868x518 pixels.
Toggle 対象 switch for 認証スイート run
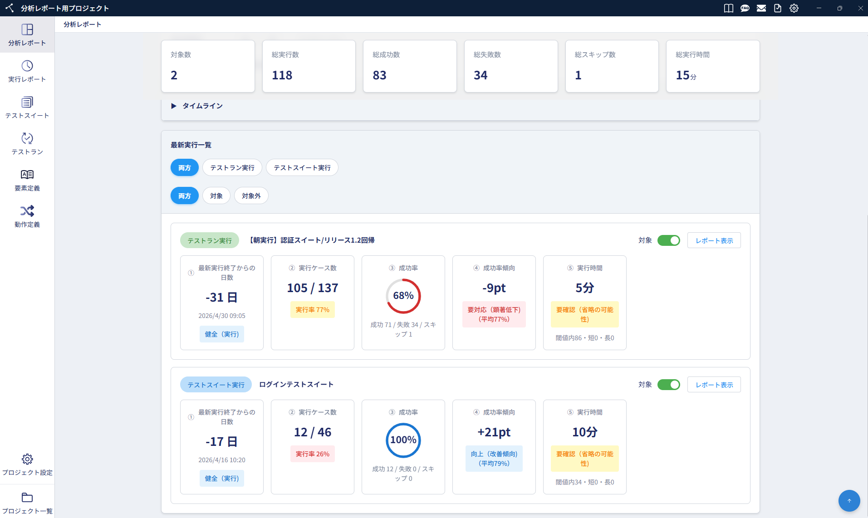669,240
